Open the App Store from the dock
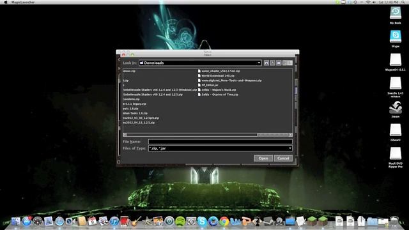The width and height of the screenshot is (409, 230). click(26, 222)
